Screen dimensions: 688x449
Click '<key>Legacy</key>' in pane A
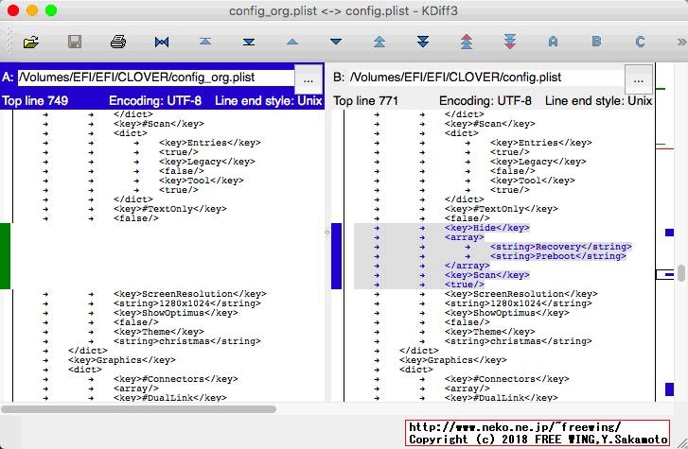pos(207,162)
